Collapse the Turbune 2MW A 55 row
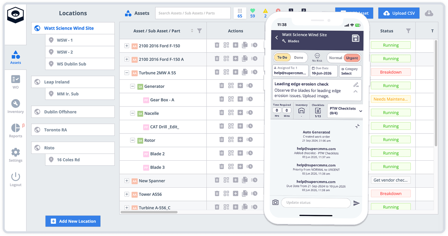 [x=127, y=73]
